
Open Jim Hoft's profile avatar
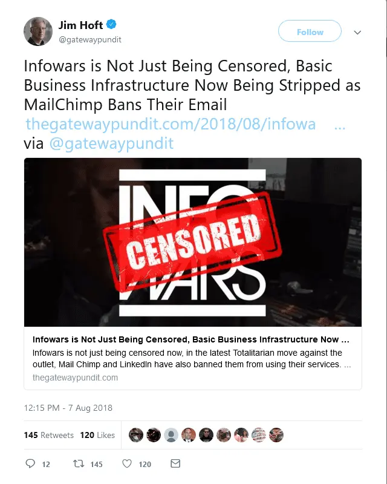pos(38,31)
